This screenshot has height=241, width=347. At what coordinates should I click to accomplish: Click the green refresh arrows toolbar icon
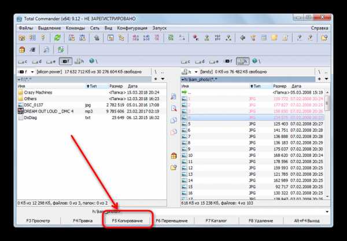pos(58,38)
